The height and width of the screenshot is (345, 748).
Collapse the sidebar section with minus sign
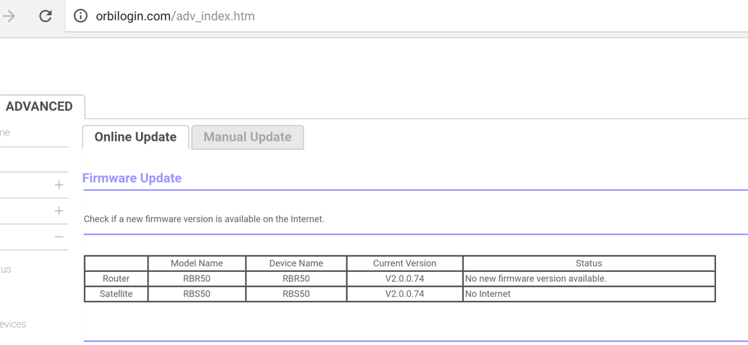pos(59,236)
